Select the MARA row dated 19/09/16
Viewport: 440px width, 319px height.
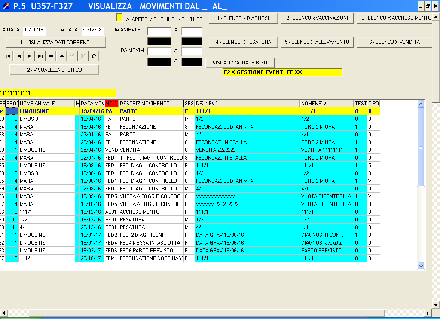(x=189, y=196)
